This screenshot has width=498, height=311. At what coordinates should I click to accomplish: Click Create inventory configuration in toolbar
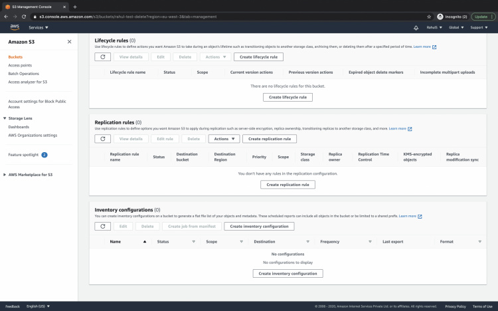coord(259,226)
